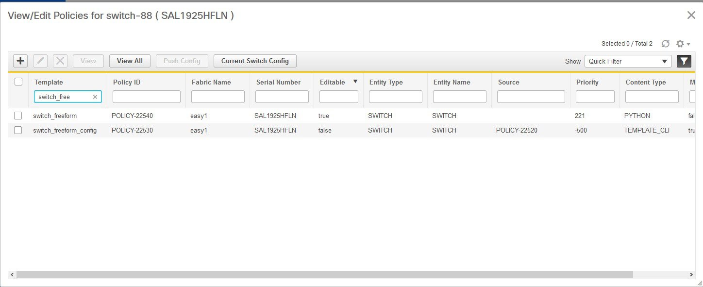Viewport: 703px width, 287px height.
Task: Click the refresh icon beside the selected count
Action: click(x=666, y=44)
